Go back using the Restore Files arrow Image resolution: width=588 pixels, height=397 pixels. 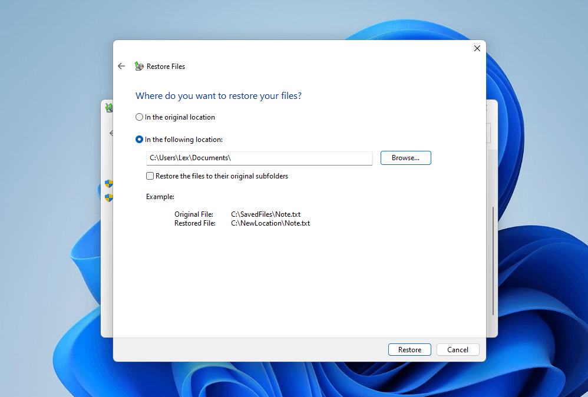121,67
